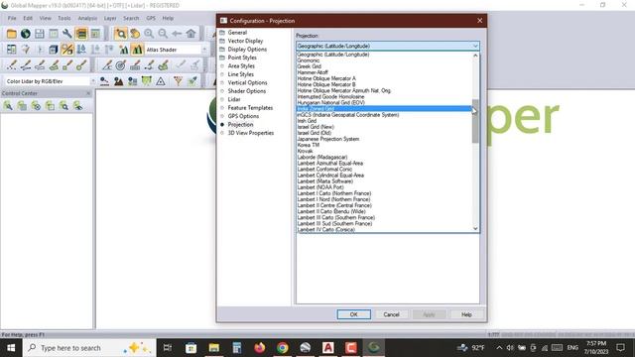Open the Tools menu
The width and height of the screenshot is (635, 357).
[63, 18]
